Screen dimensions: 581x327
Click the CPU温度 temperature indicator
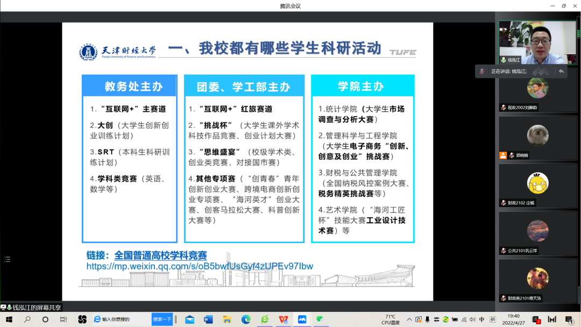(x=391, y=319)
